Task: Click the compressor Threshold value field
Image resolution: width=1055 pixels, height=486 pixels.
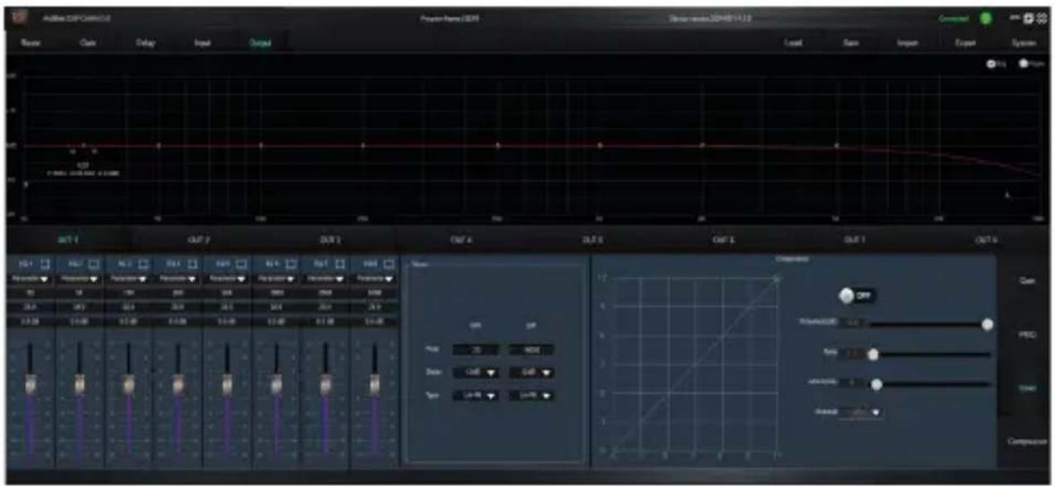Action: pyautogui.click(x=851, y=325)
